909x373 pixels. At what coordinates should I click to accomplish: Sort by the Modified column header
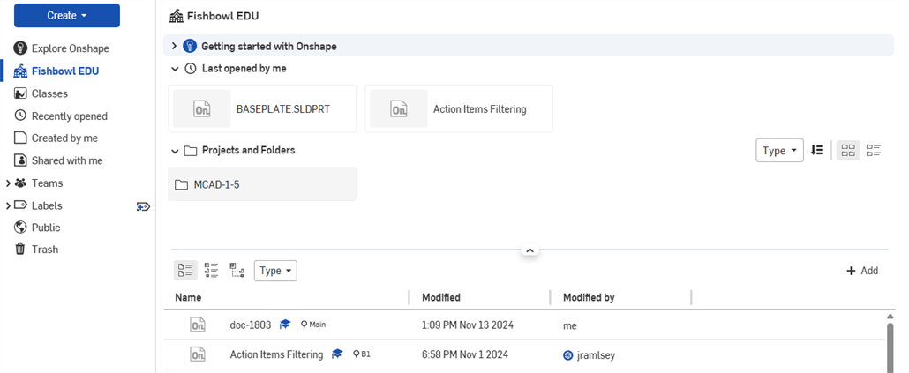coord(441,298)
